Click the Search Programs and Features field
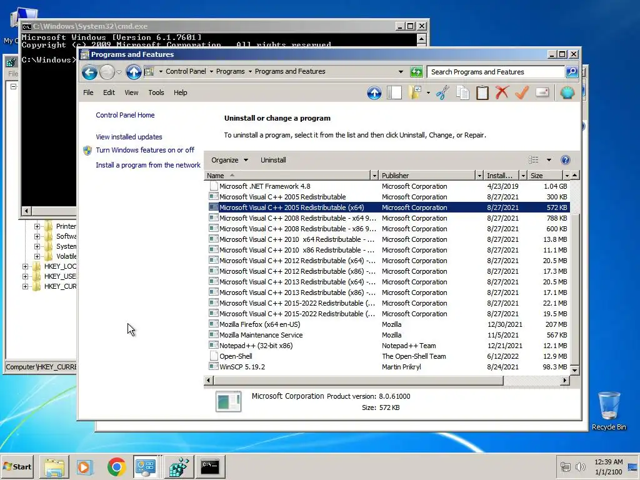Screen dimensions: 640x480 pyautogui.click(x=496, y=72)
